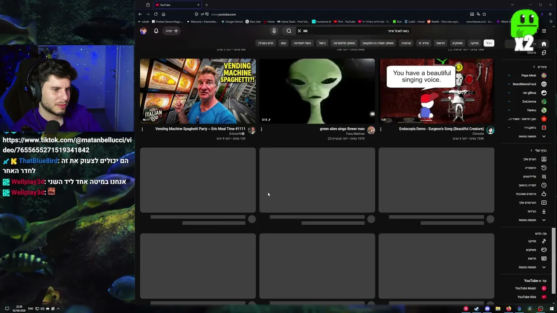
Task: Select the YouTube browser tab
Action: (x=178, y=5)
